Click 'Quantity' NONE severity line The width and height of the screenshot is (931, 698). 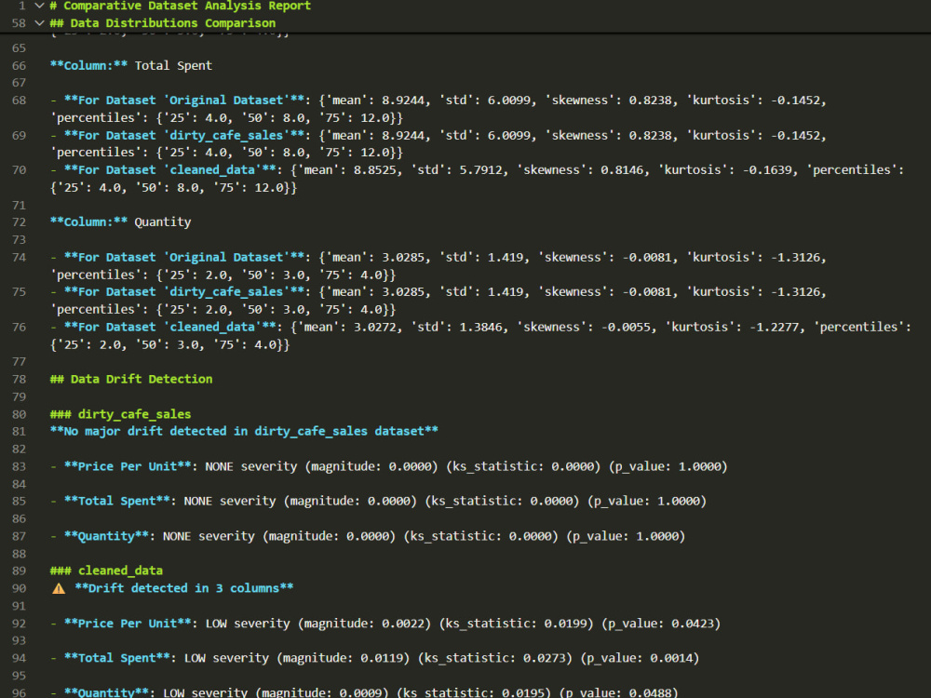pos(368,537)
